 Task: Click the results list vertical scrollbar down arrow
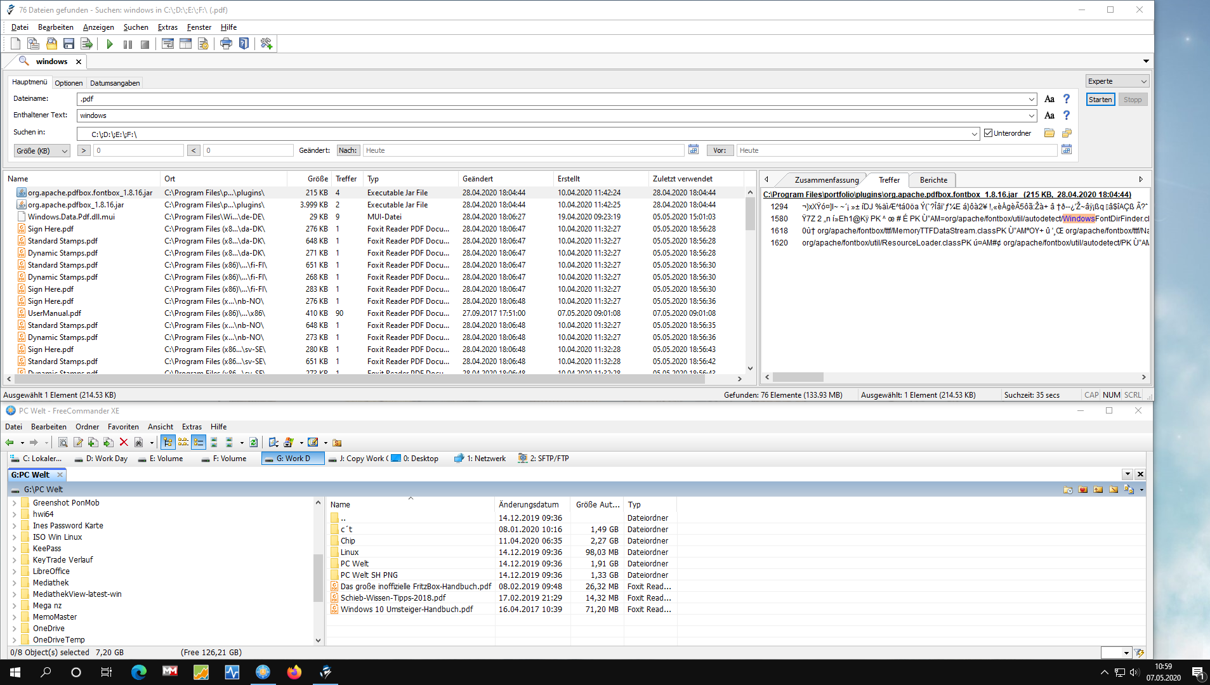click(x=750, y=368)
